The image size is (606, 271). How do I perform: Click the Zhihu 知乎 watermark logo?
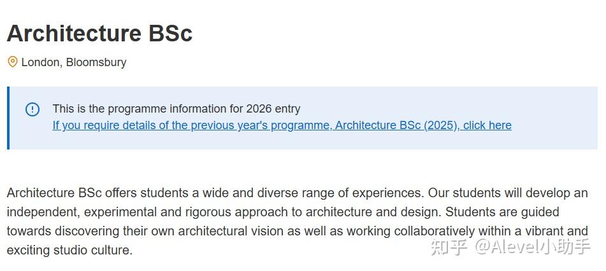pos(449,247)
